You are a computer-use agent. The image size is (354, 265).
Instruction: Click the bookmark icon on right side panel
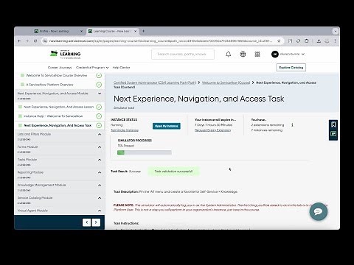pyautogui.click(x=333, y=124)
